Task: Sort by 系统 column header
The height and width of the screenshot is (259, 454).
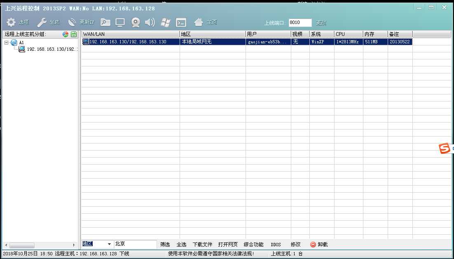Action: [322, 34]
